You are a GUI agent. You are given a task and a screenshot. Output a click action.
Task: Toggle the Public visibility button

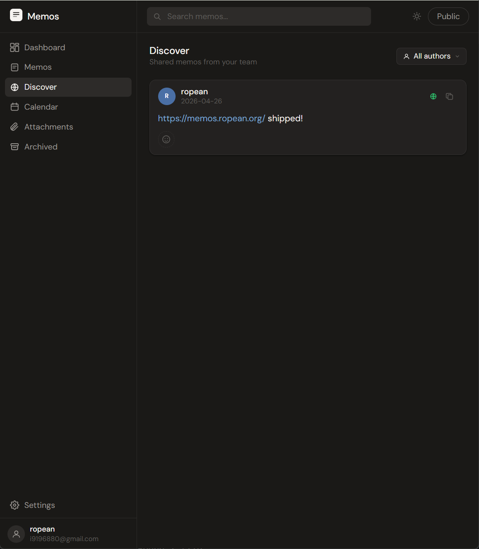pyautogui.click(x=448, y=16)
